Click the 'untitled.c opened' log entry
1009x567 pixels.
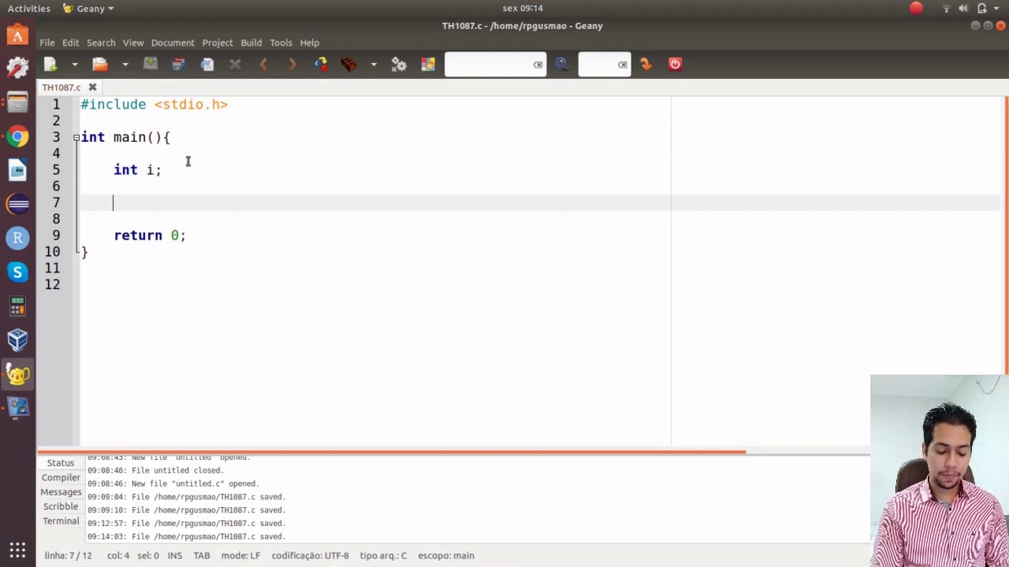pos(173,484)
